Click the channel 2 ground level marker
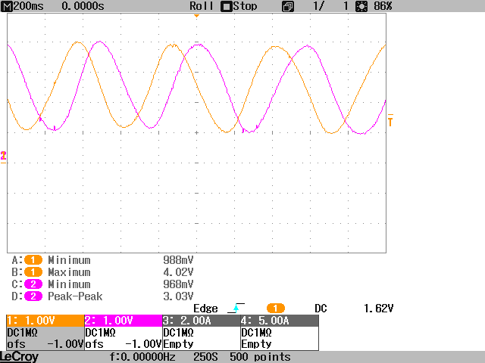 coord(3,157)
